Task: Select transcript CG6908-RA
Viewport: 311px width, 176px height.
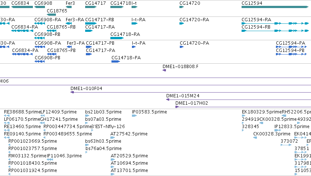Action: [48, 20]
